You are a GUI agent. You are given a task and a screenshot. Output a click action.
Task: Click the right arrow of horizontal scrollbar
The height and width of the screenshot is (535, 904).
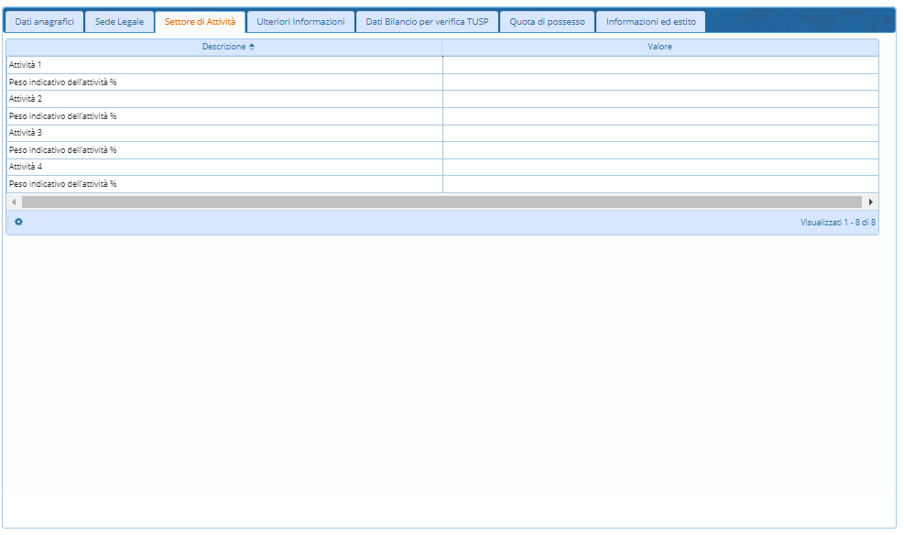pos(870,202)
